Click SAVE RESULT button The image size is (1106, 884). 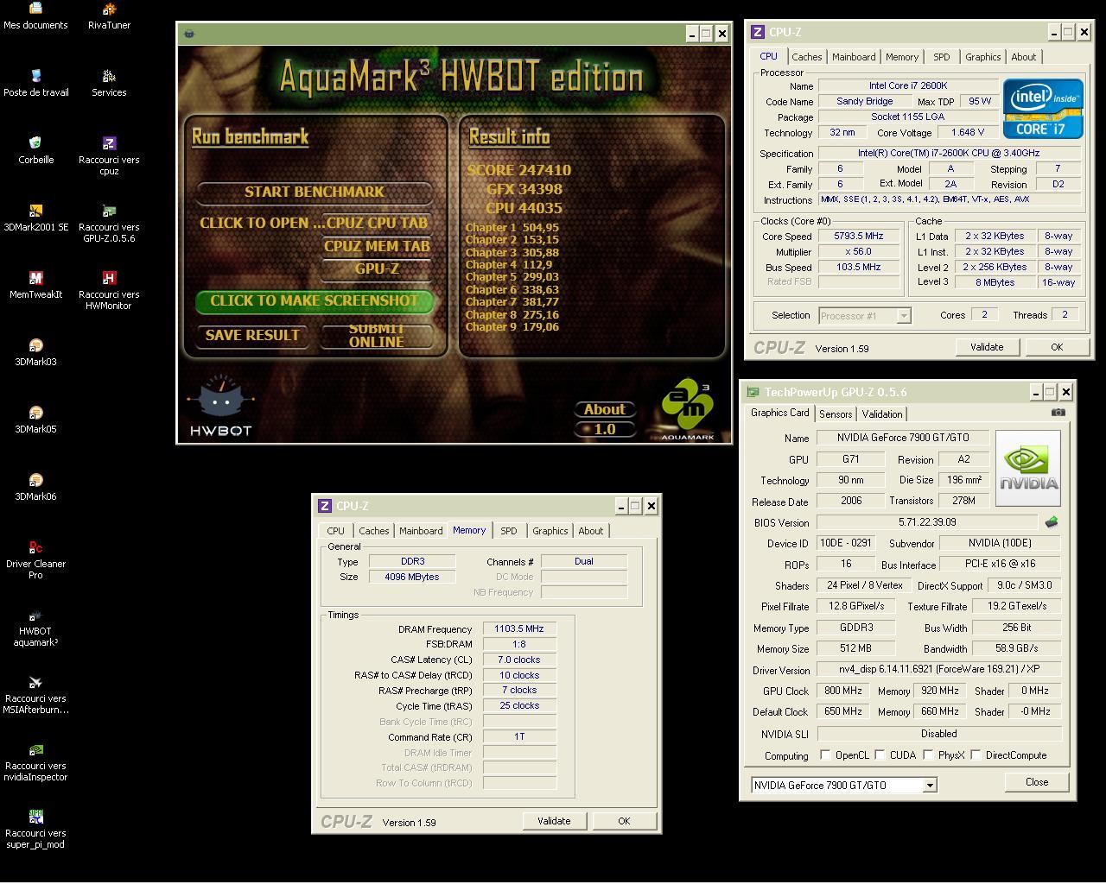coord(252,335)
